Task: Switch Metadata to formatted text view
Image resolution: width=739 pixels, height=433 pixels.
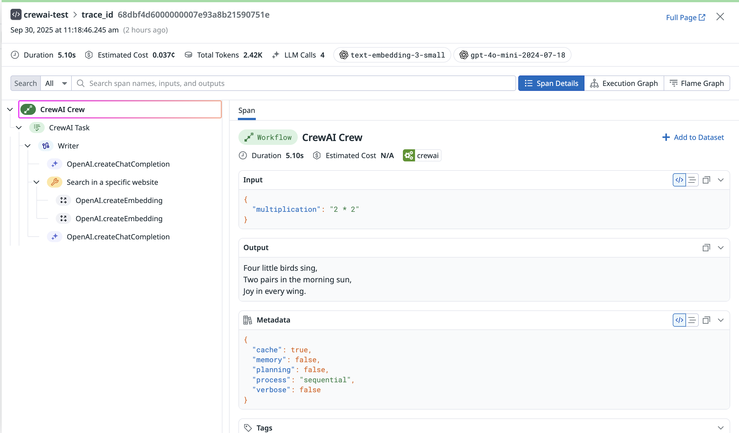Action: point(692,320)
